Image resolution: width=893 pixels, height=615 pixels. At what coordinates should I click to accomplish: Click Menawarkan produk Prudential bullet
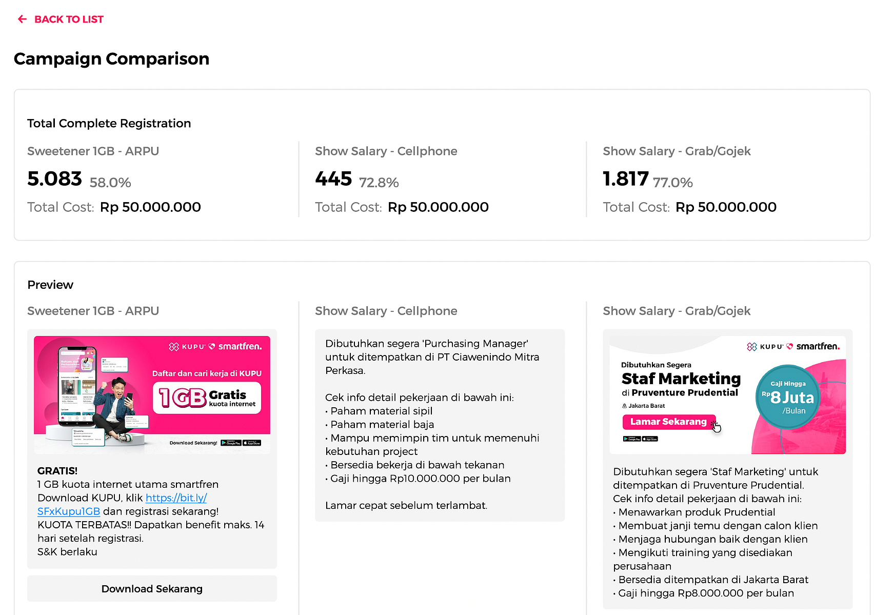point(694,512)
